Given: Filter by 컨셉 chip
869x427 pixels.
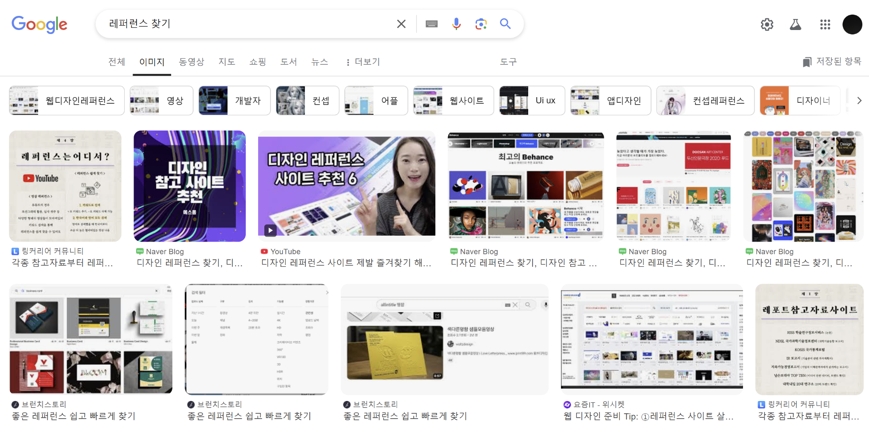Looking at the screenshot, I should pos(308,101).
